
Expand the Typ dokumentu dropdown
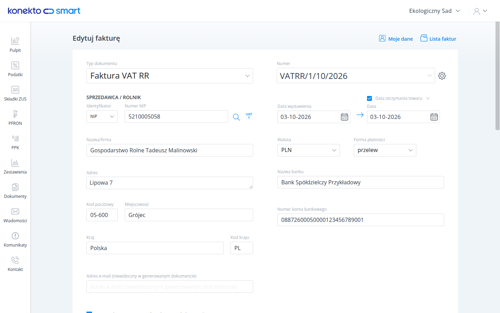point(170,76)
